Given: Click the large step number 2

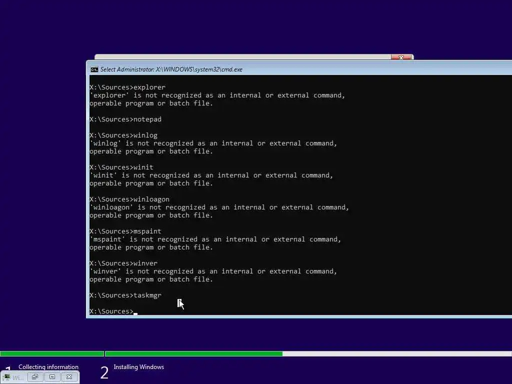Looking at the screenshot, I should pyautogui.click(x=104, y=373).
